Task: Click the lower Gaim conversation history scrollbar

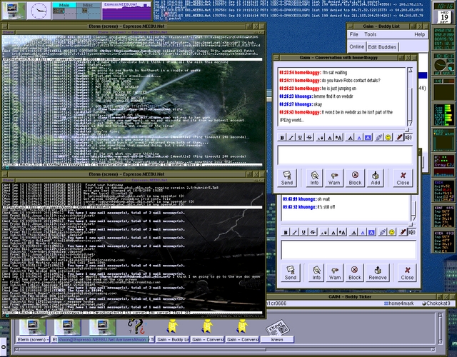Action: click(413, 208)
